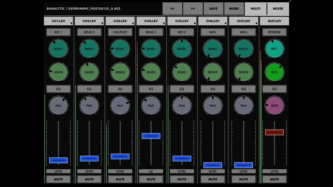Viewport: 333px width, 187px height.
Task: Click the RET1 knob on output strip
Action: click(x=274, y=49)
